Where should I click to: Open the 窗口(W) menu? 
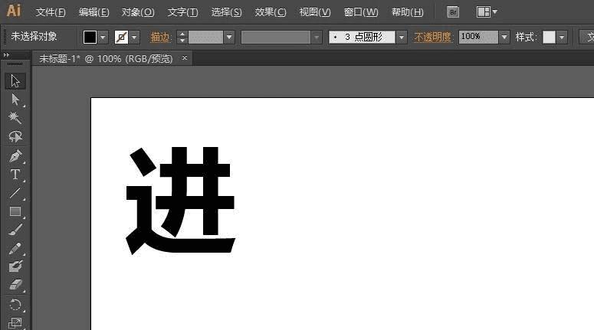click(361, 12)
